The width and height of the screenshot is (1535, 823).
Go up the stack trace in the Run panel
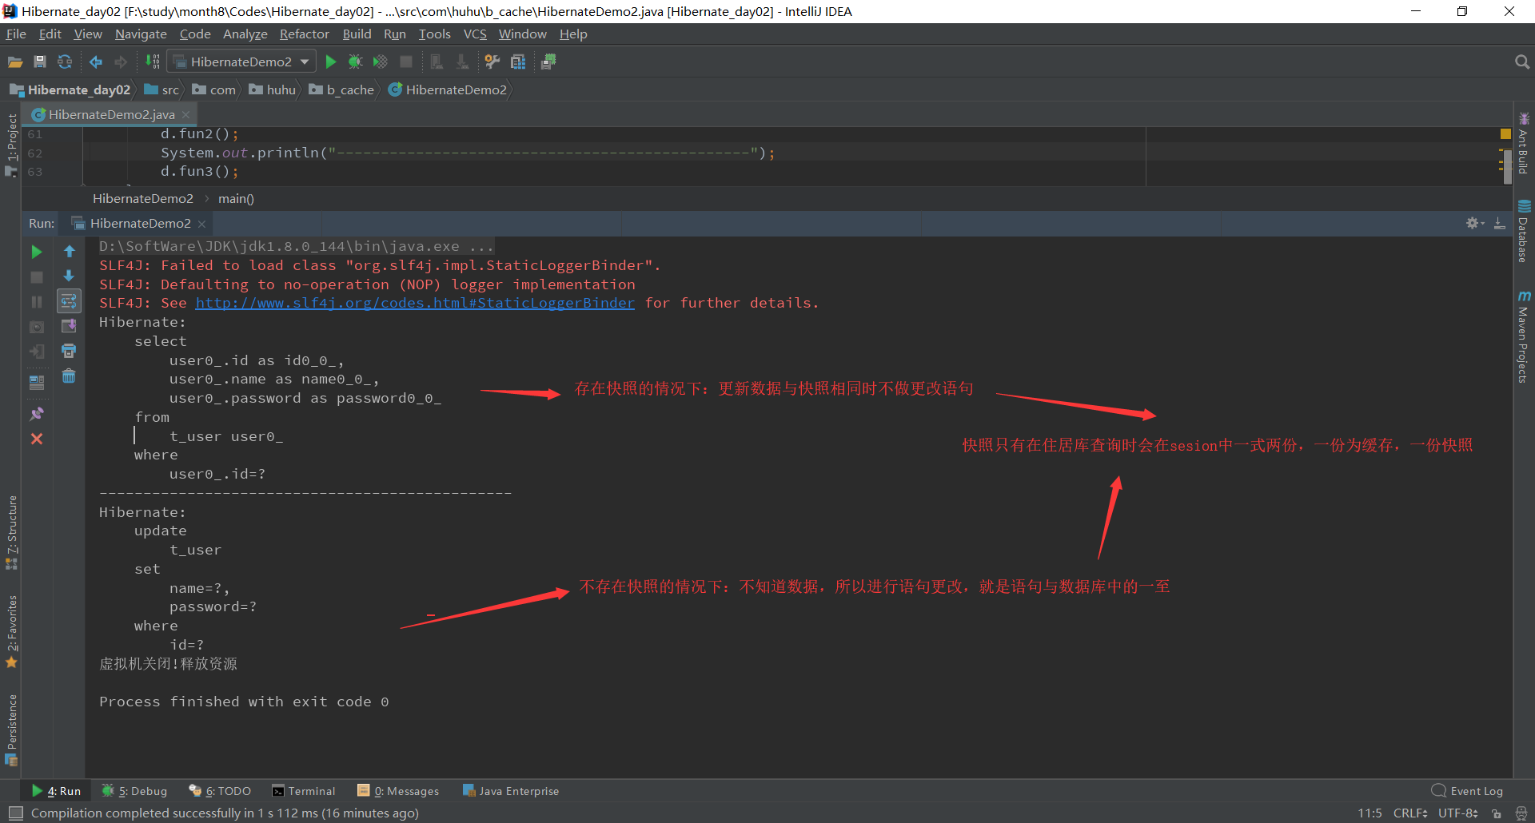click(x=70, y=252)
